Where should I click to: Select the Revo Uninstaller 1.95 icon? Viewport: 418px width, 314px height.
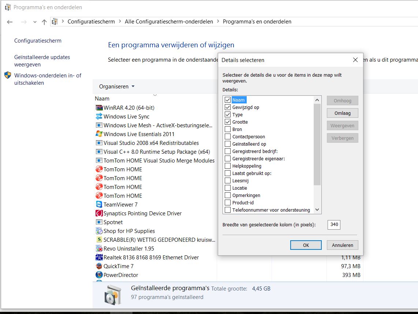99,249
